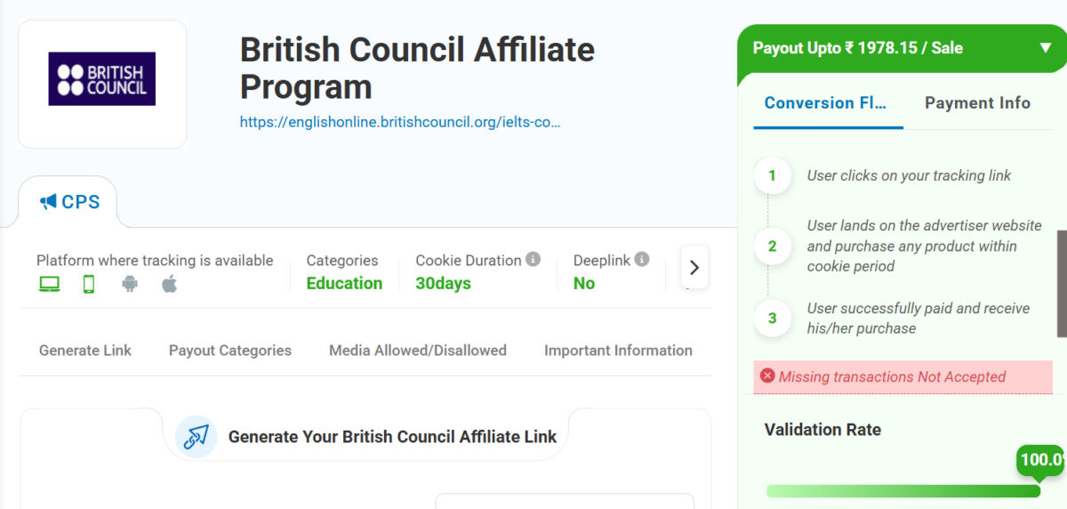The height and width of the screenshot is (509, 1067).
Task: Click the Validation Rate progress bar
Action: [x=903, y=491]
